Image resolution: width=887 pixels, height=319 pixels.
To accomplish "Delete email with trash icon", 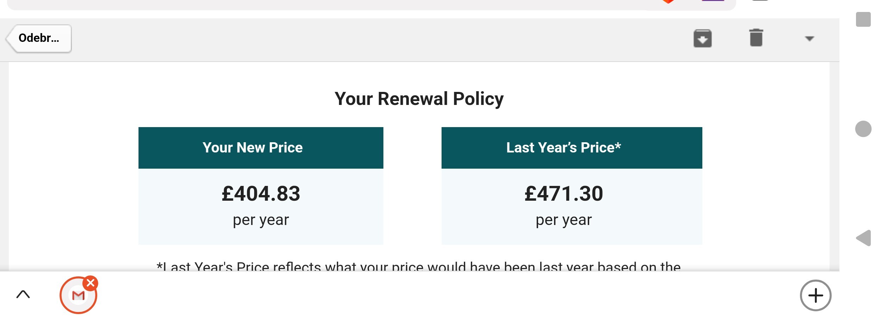I will point(756,38).
